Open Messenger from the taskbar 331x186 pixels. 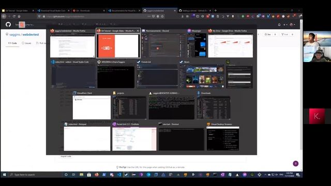(245, 175)
